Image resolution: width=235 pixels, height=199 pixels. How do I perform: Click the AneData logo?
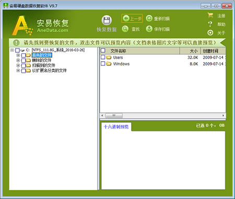click(x=40, y=26)
